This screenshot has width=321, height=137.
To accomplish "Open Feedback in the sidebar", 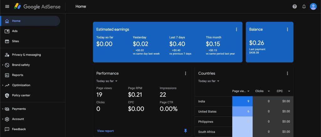I will 19,129.
